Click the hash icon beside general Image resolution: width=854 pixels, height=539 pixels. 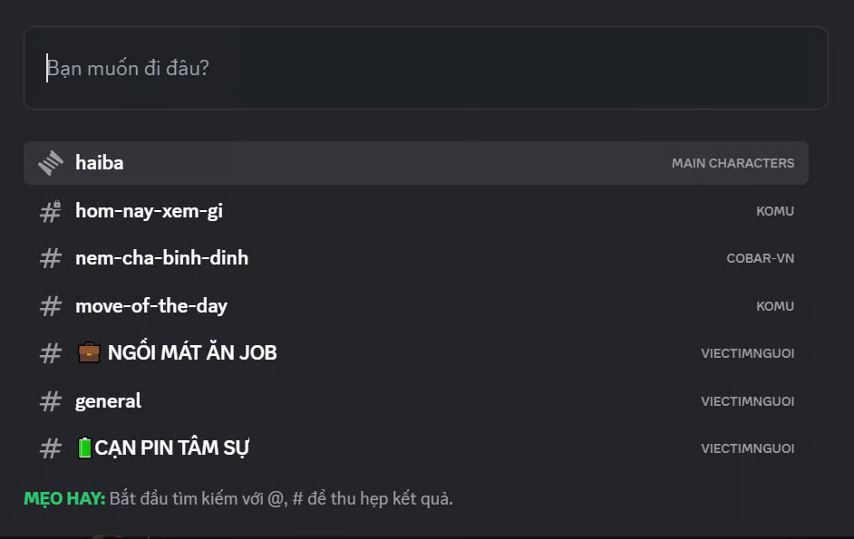tap(51, 400)
